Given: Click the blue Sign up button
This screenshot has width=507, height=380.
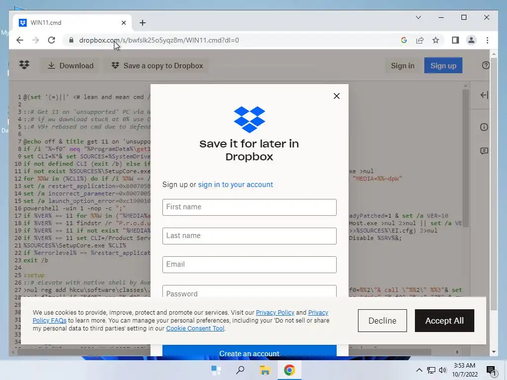Looking at the screenshot, I should pos(443,66).
